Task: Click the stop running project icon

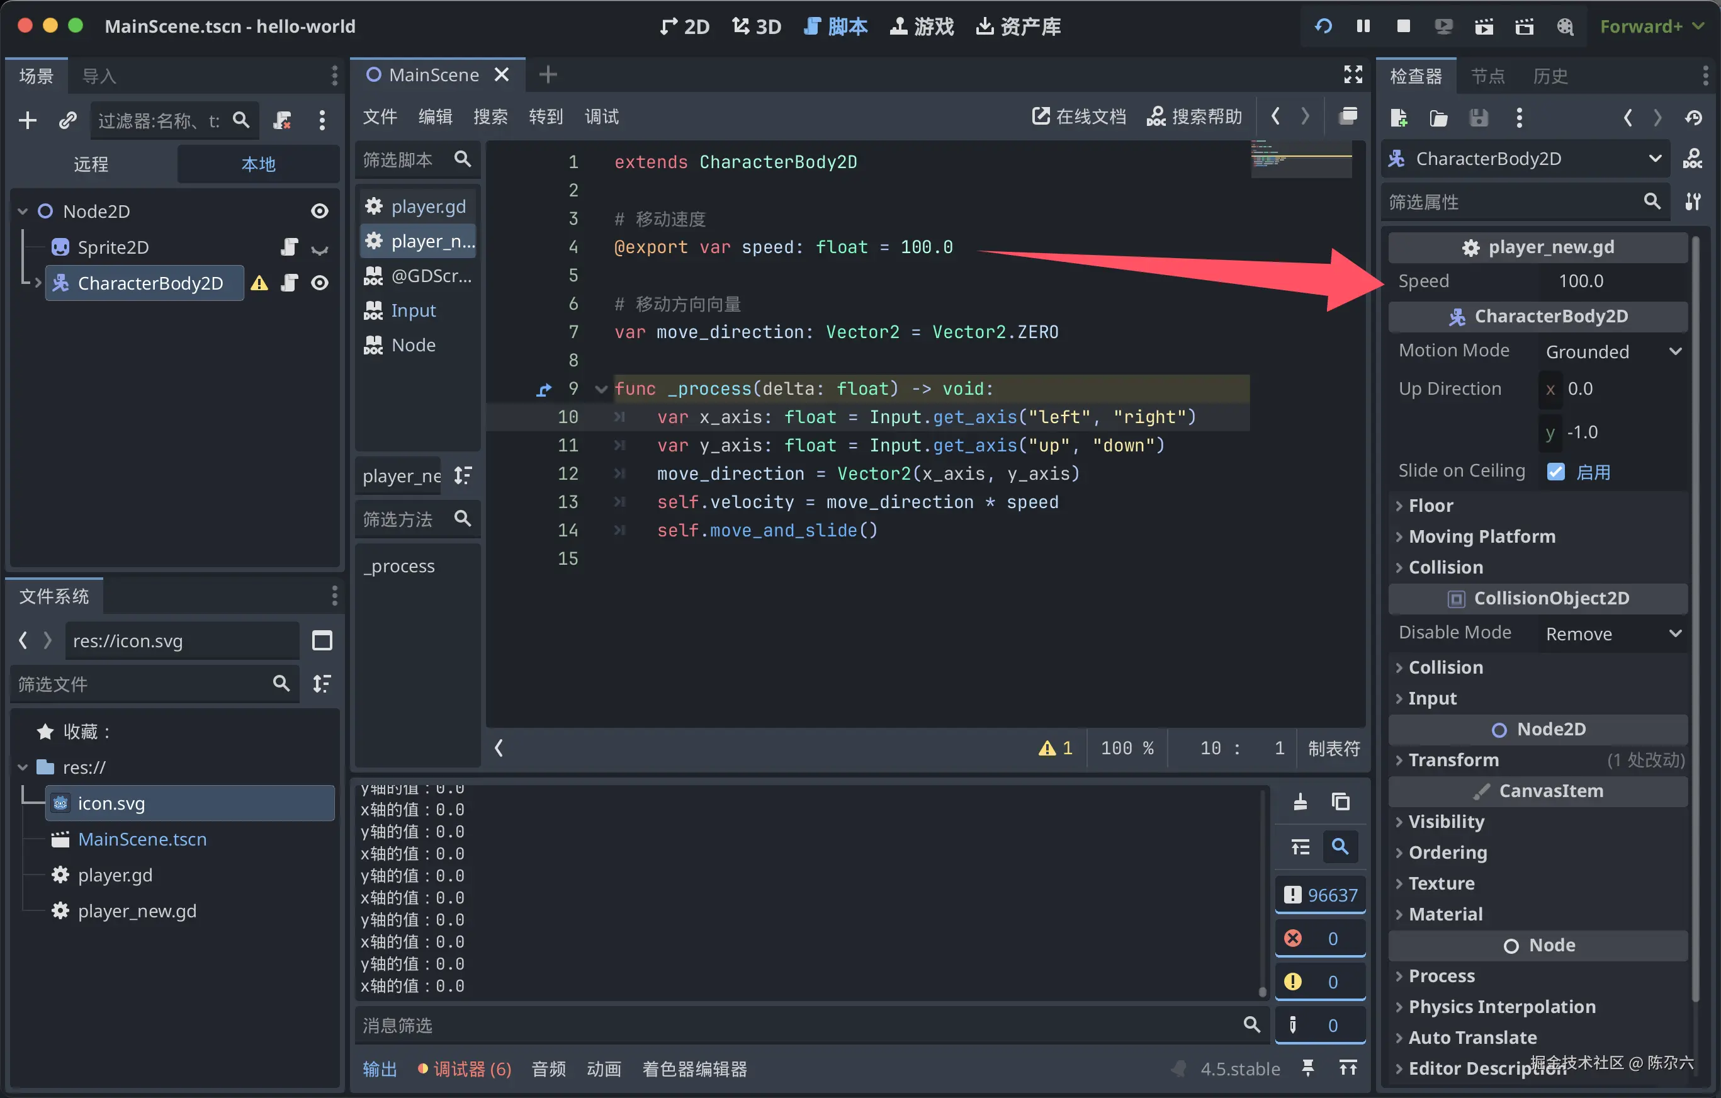Action: pos(1403,26)
